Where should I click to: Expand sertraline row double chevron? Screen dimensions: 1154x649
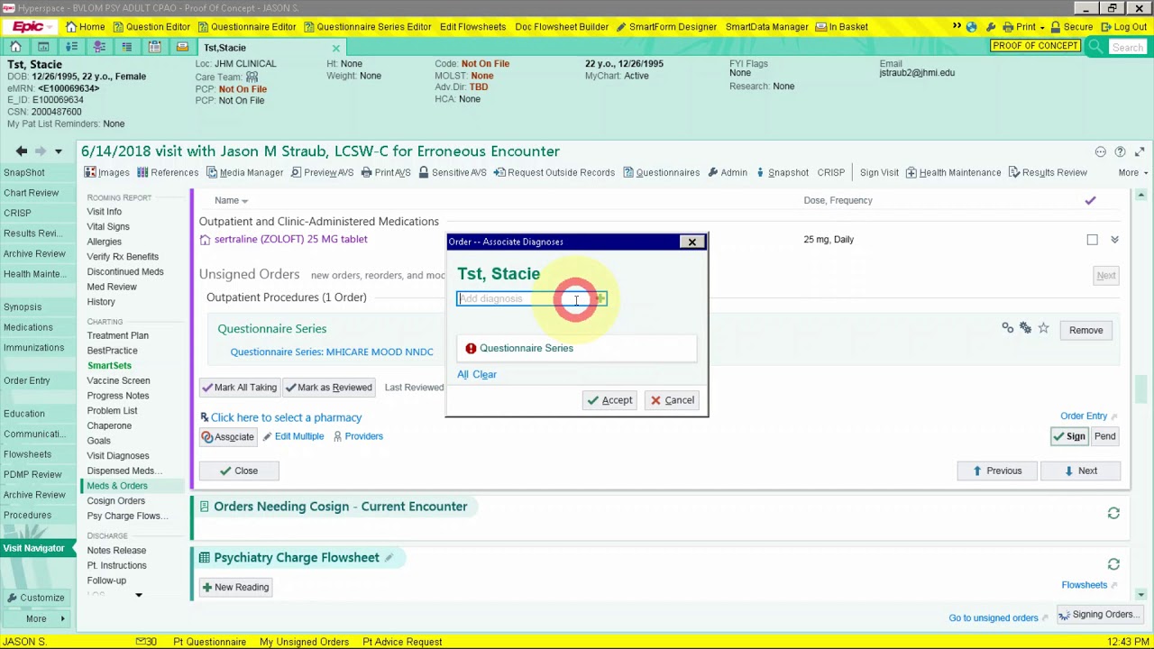(x=1114, y=240)
